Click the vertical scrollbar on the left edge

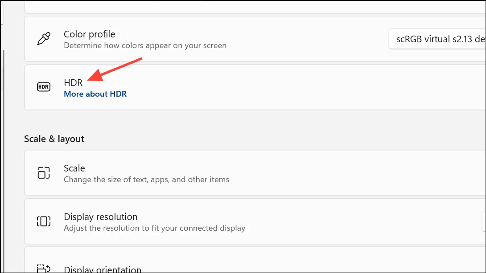click(4, 161)
